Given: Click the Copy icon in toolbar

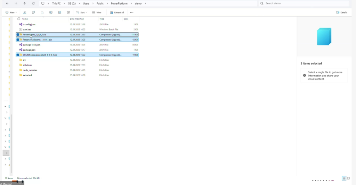Looking at the screenshot, I should point(33,12).
